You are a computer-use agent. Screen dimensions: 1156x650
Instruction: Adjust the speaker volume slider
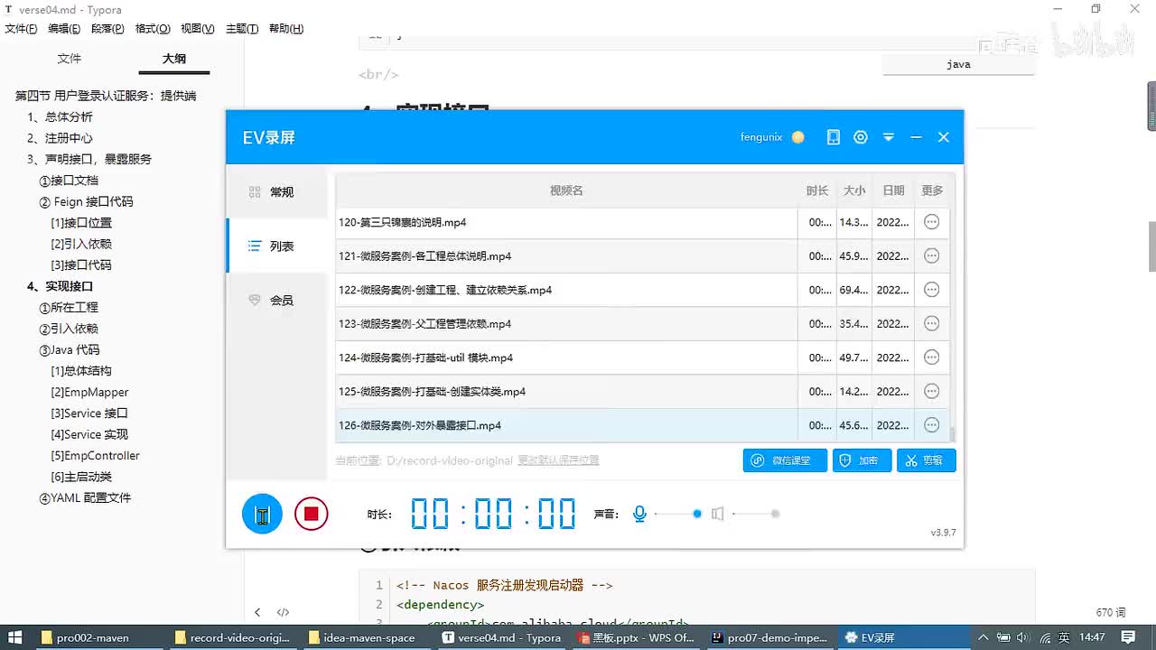pos(756,514)
